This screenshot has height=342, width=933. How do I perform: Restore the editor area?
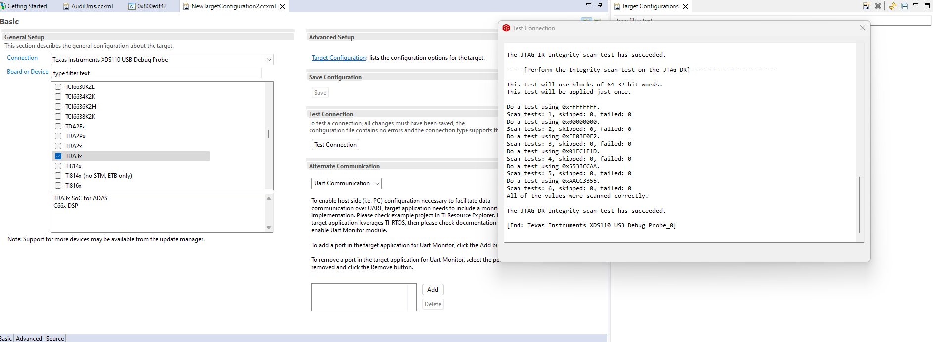point(600,5)
